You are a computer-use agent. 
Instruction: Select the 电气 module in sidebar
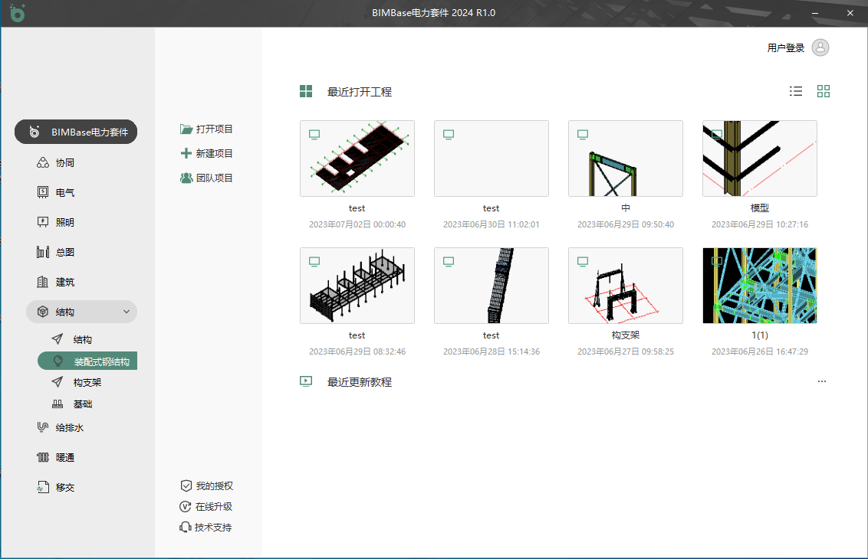click(65, 193)
